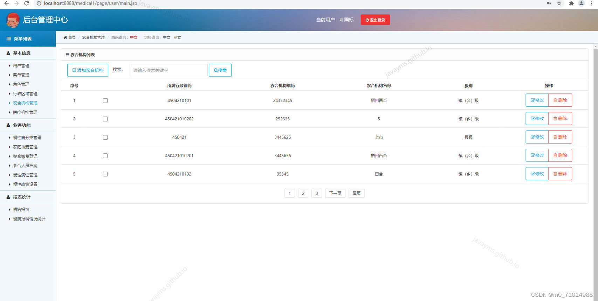Open 慢病报销 in sidebar

pyautogui.click(x=21, y=209)
